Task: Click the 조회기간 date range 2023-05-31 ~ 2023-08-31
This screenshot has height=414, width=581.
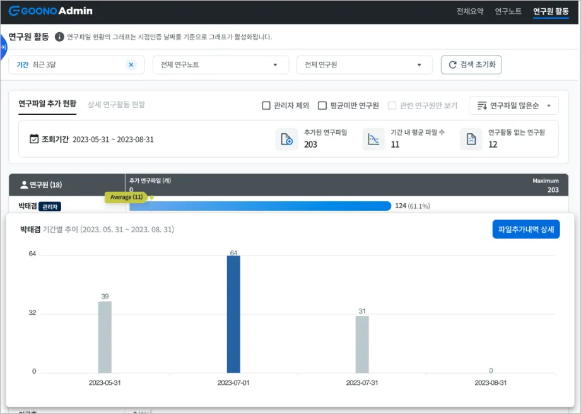Action: [113, 139]
